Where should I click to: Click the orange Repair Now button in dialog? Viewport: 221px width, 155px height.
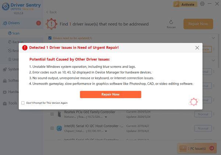coord(110,94)
